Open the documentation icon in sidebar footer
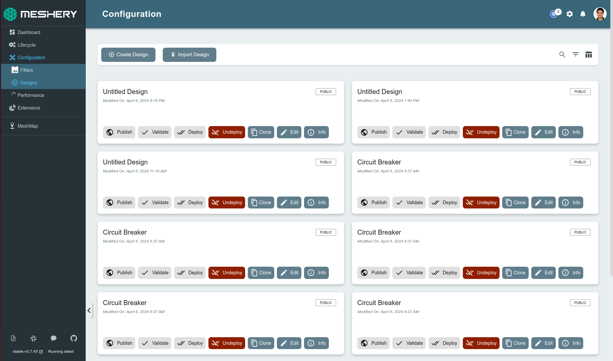Image resolution: width=613 pixels, height=361 pixels. point(13,338)
